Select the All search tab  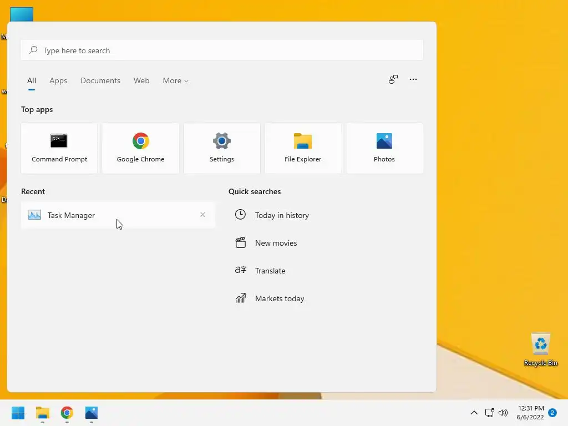32,80
